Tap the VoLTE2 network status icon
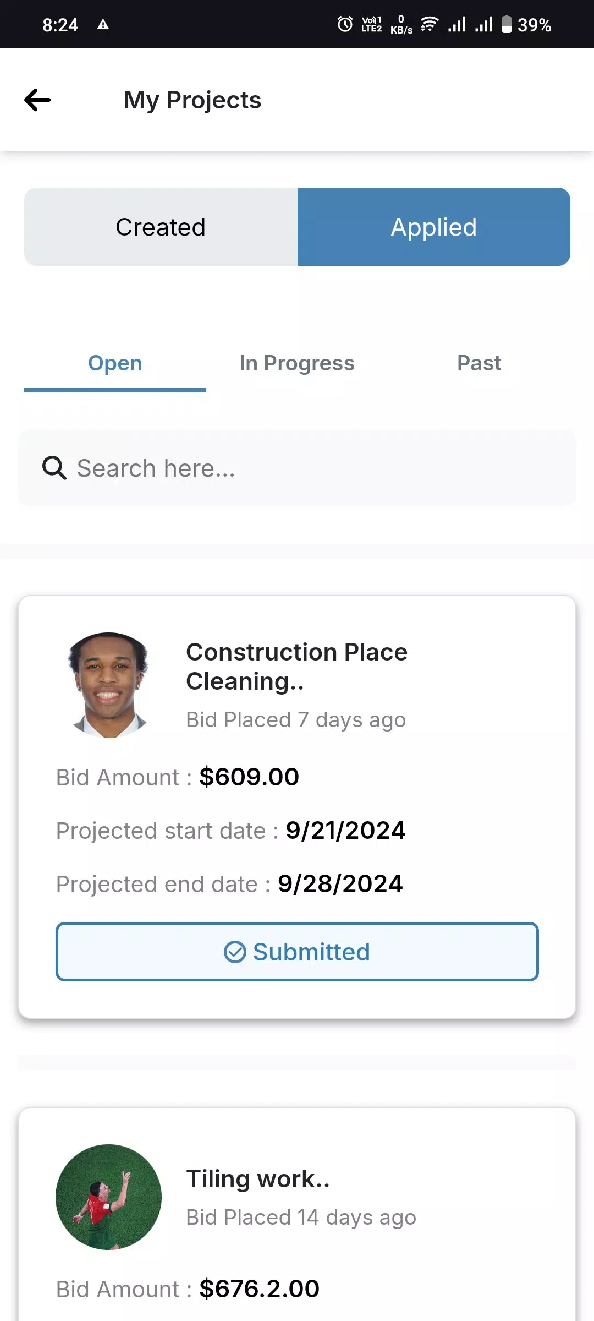The width and height of the screenshot is (594, 1321). pyautogui.click(x=371, y=24)
